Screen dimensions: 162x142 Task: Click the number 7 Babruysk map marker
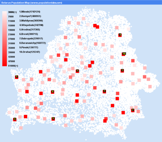pos(104,91)
